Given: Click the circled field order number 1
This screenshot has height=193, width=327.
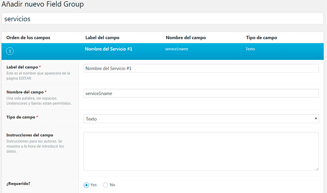Looking at the screenshot, I should [10, 52].
